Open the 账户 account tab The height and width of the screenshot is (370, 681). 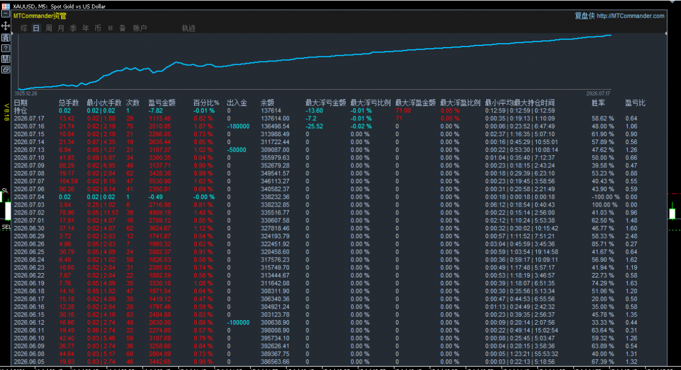pyautogui.click(x=140, y=28)
